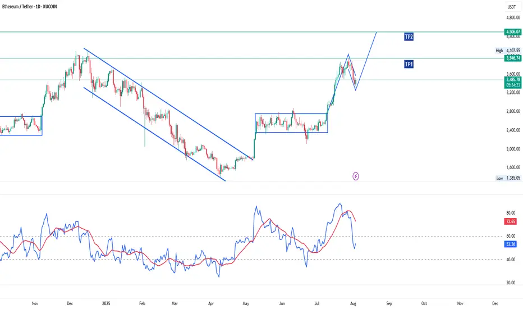The height and width of the screenshot is (309, 523).
Task: Click the May date axis label
Action: 246,303
